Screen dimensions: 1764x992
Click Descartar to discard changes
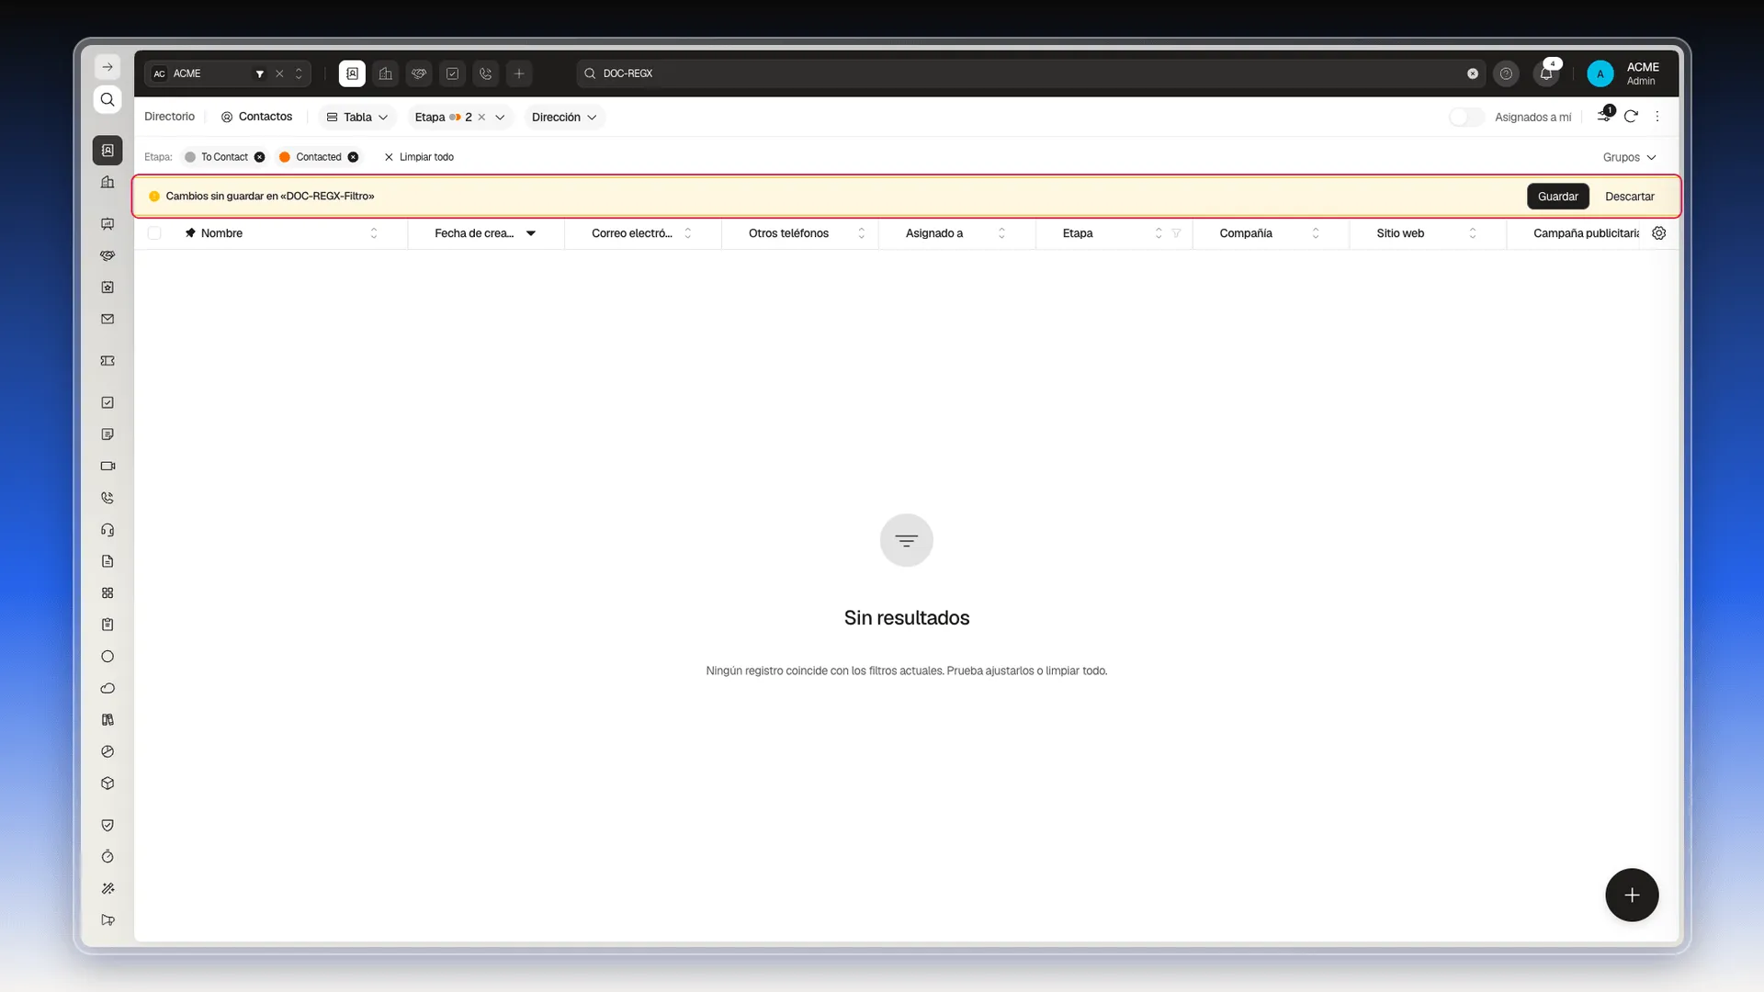pyautogui.click(x=1630, y=197)
